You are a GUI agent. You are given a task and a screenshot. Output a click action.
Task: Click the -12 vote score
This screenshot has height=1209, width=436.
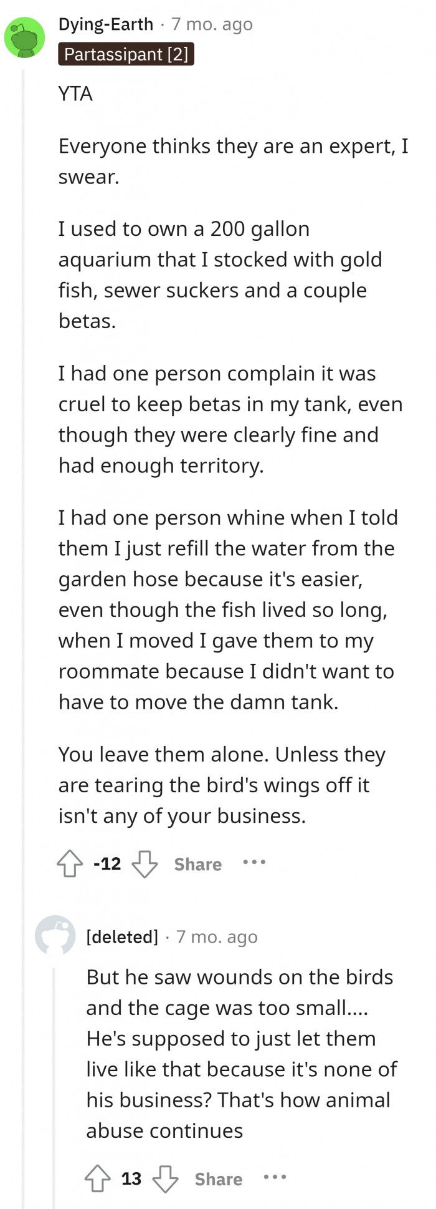[107, 864]
